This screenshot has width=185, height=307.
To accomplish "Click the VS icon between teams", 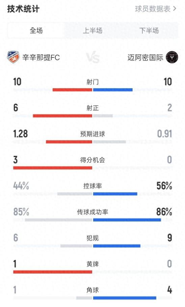I will tap(93, 57).
